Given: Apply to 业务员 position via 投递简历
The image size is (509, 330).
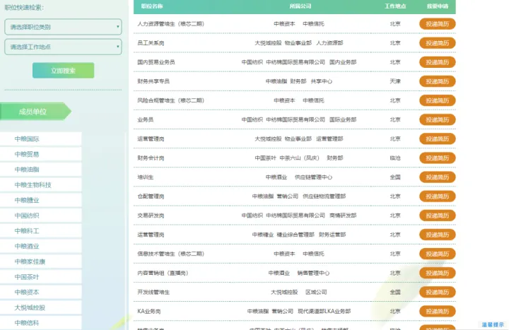Looking at the screenshot, I should pyautogui.click(x=438, y=119).
